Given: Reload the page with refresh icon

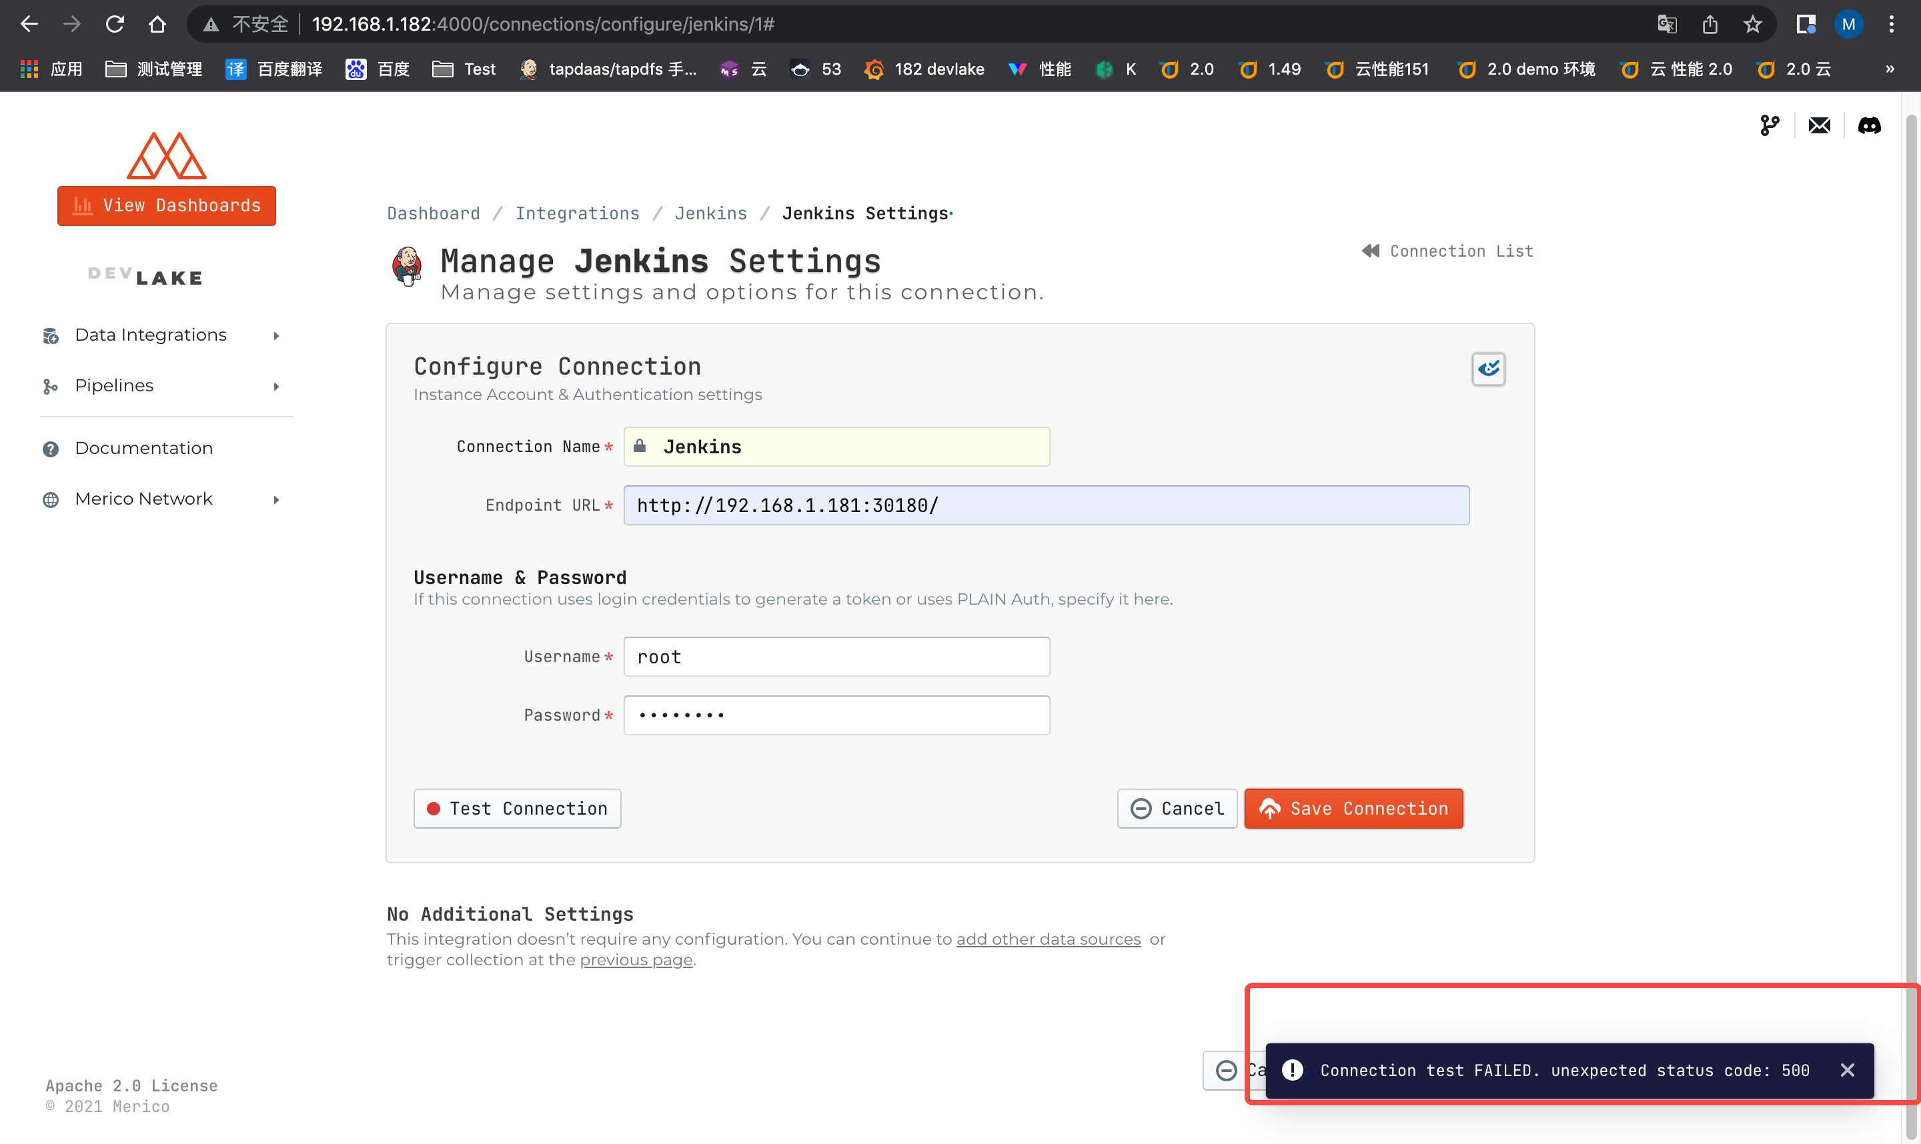Looking at the screenshot, I should (x=115, y=24).
